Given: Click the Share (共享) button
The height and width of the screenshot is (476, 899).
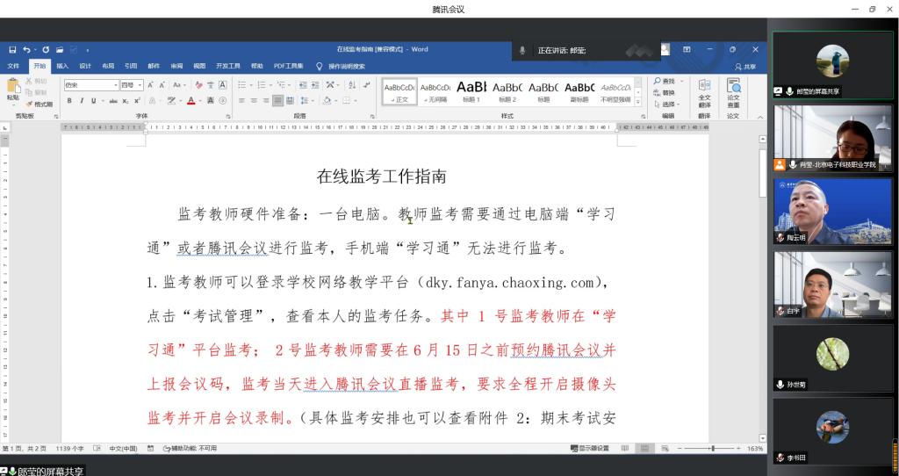Looking at the screenshot, I should click(x=745, y=66).
